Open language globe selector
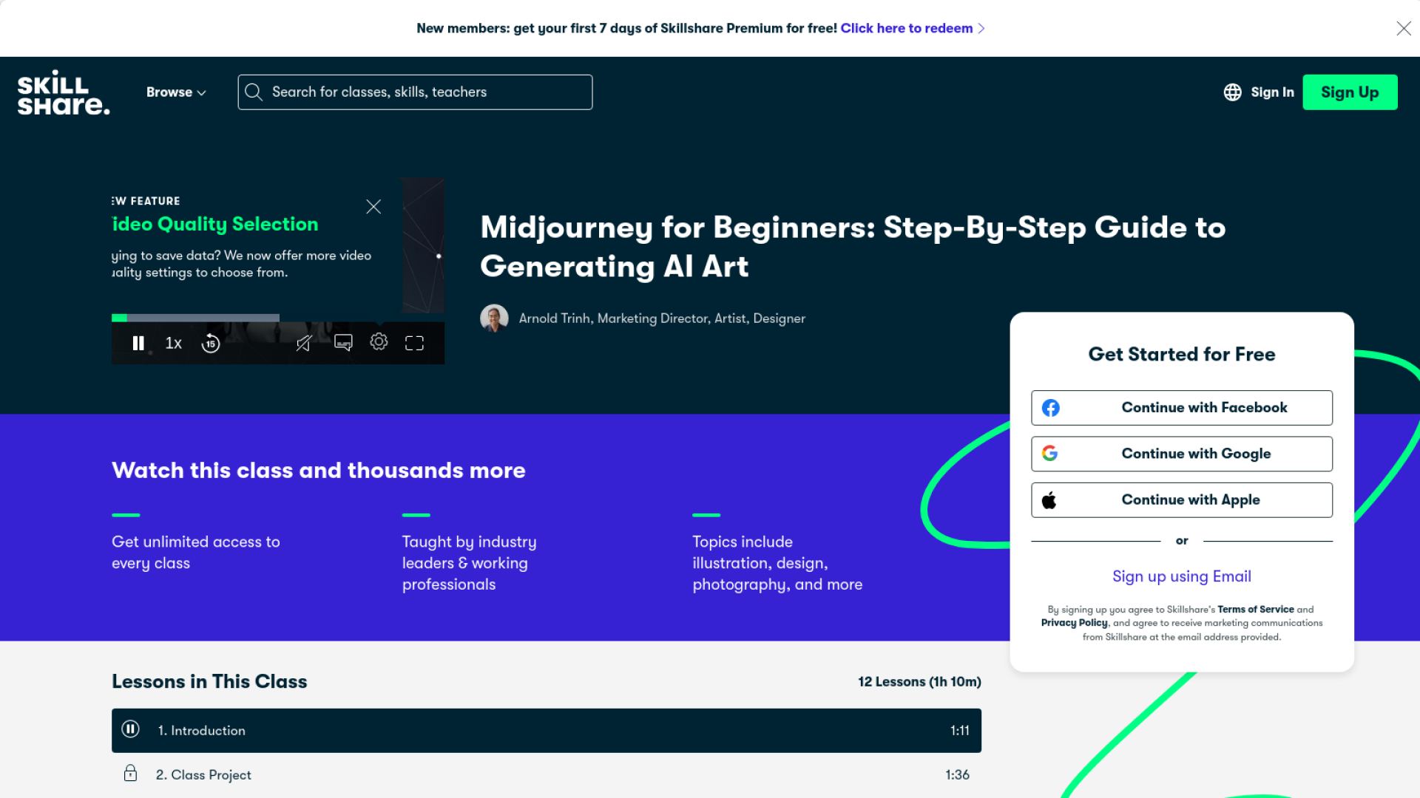Image resolution: width=1420 pixels, height=798 pixels. coord(1232,92)
